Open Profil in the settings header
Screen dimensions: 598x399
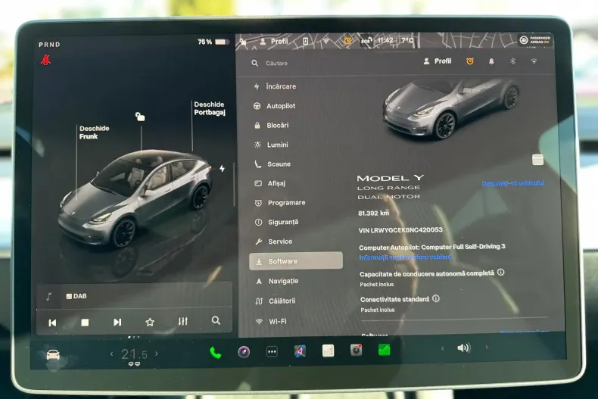point(437,61)
